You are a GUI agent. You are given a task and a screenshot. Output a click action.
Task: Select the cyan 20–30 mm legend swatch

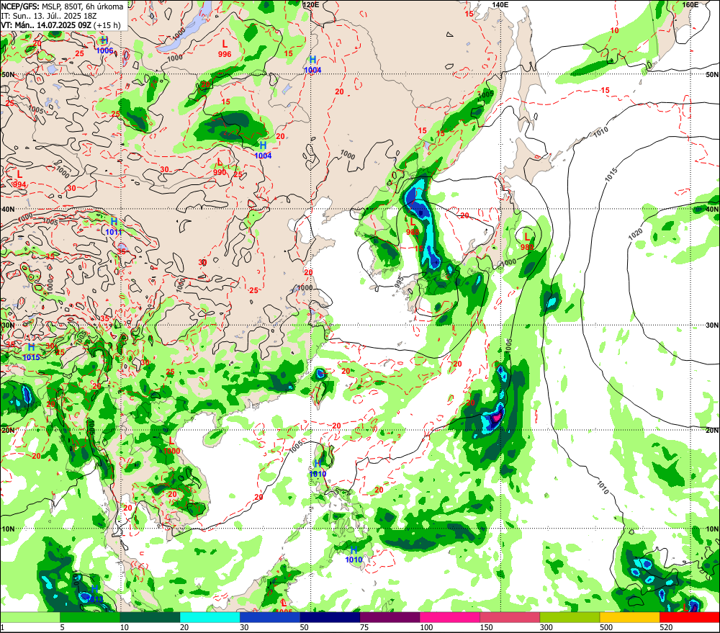pyautogui.click(x=210, y=617)
